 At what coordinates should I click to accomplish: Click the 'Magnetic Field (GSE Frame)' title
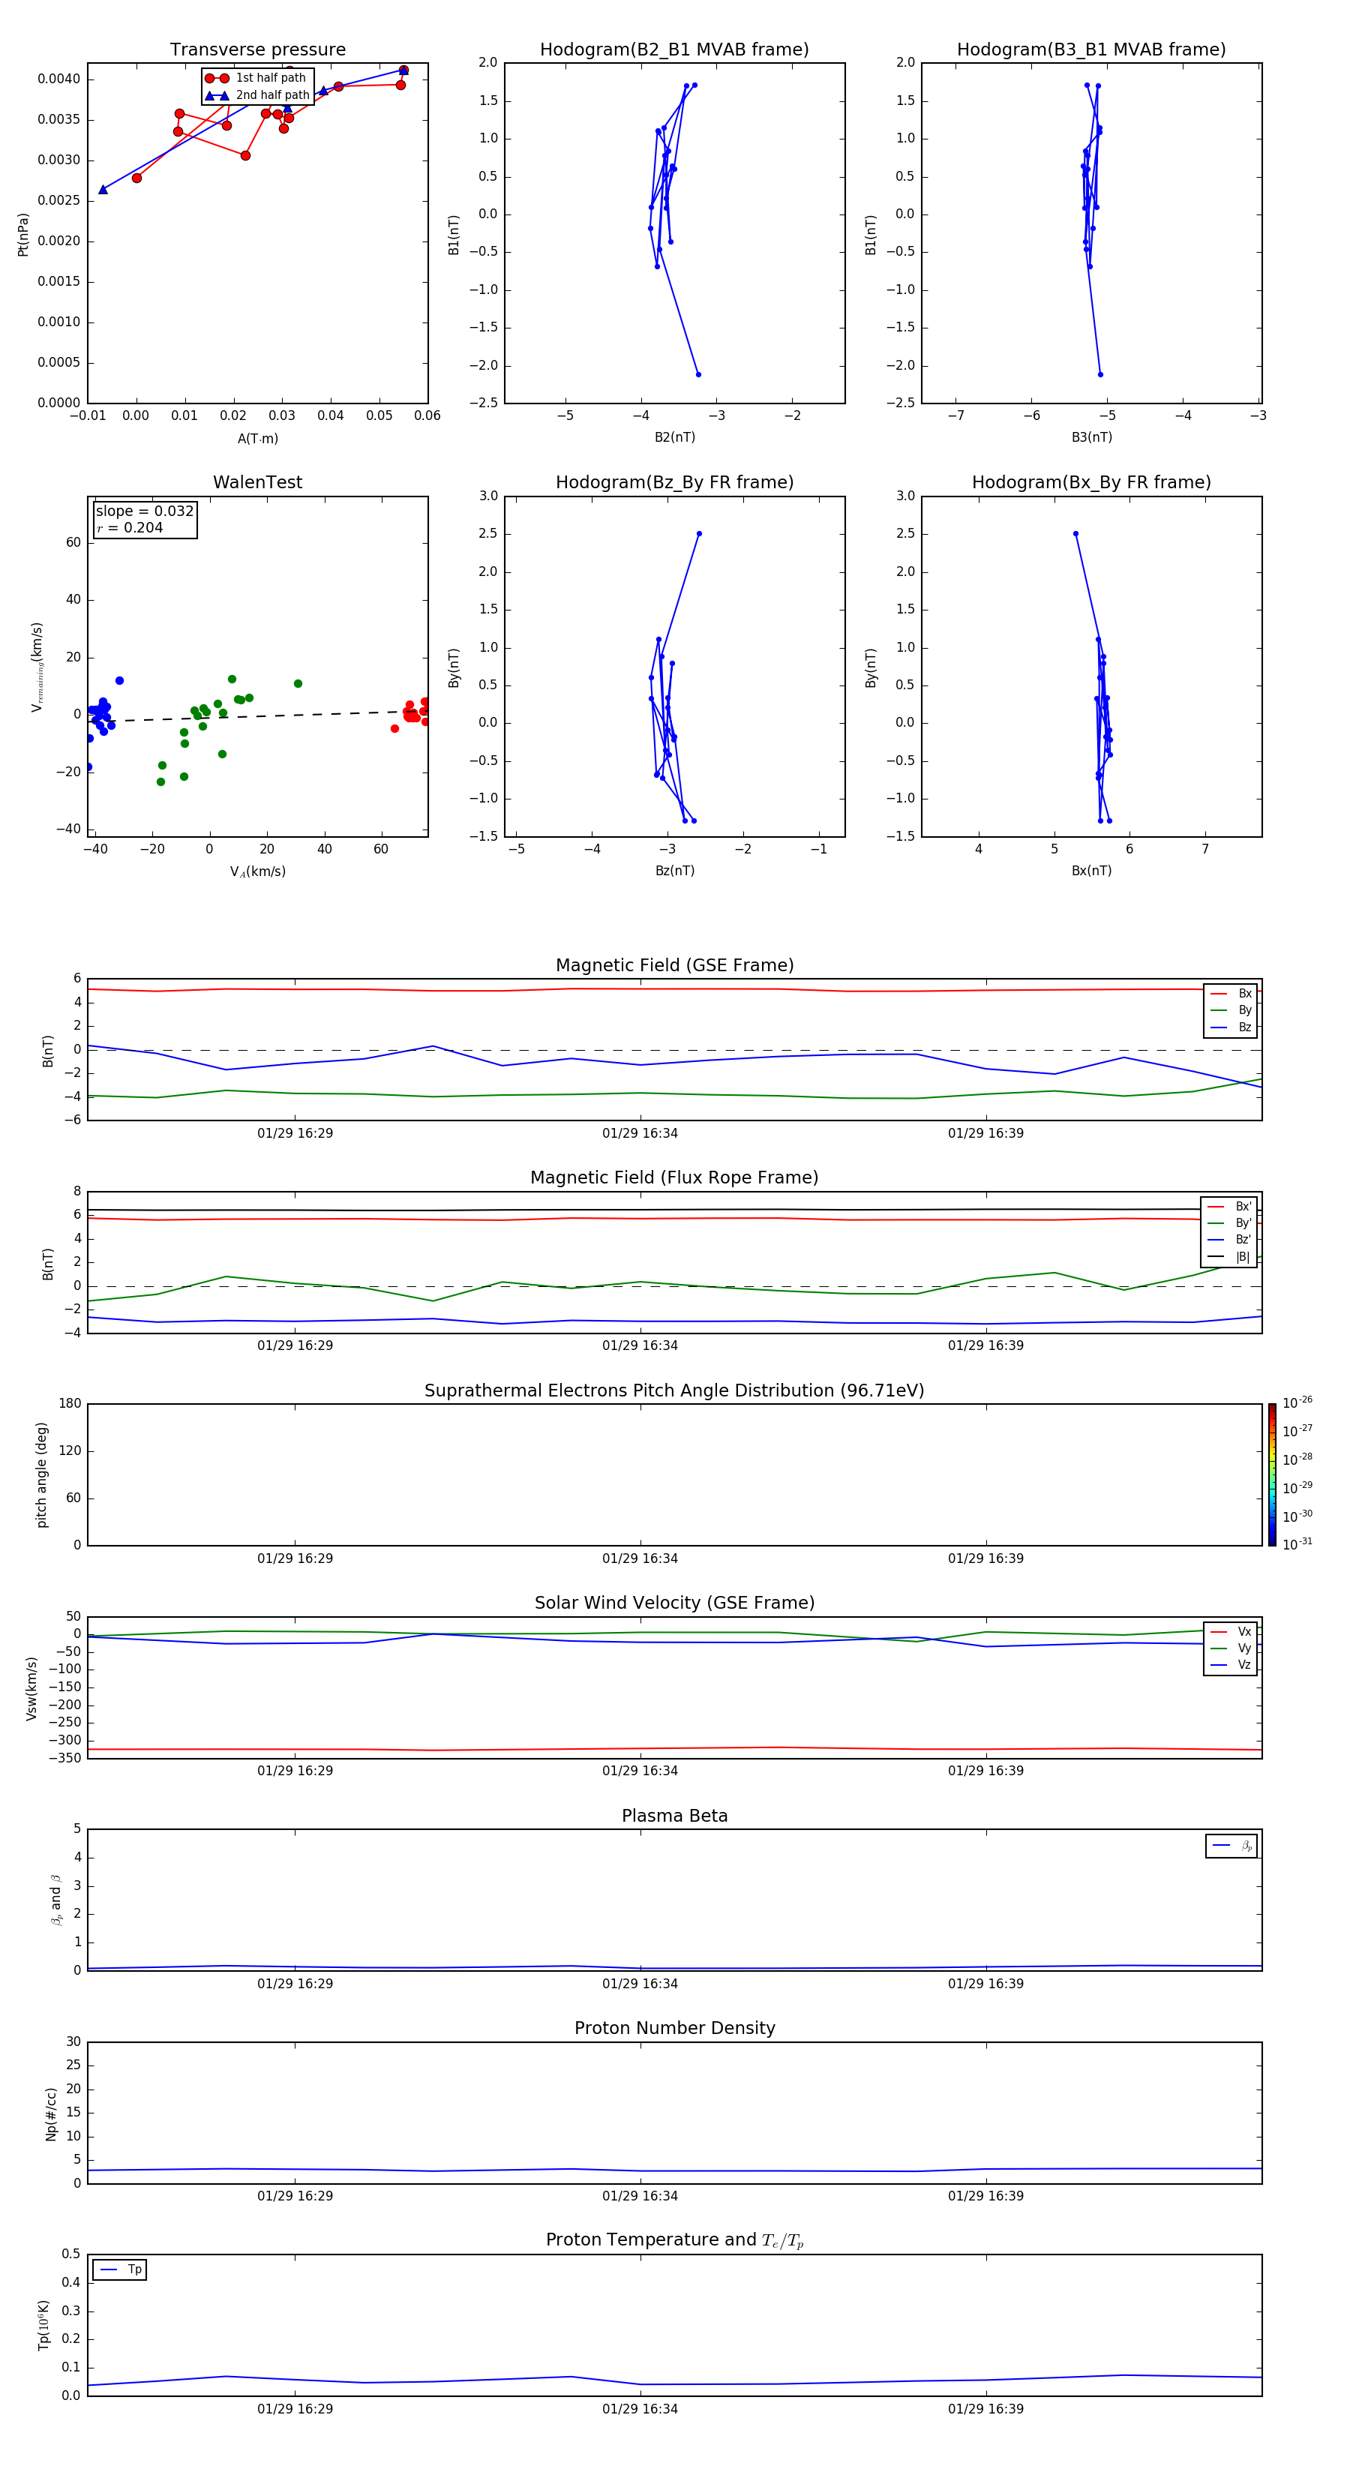click(674, 965)
